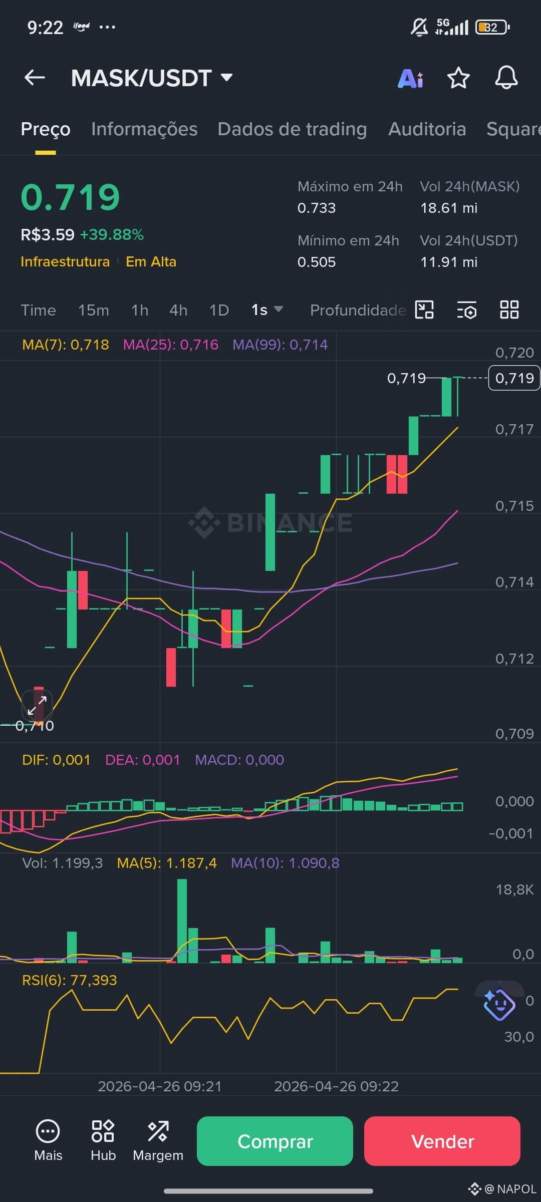
Task: Open the Square tab
Action: click(513, 129)
